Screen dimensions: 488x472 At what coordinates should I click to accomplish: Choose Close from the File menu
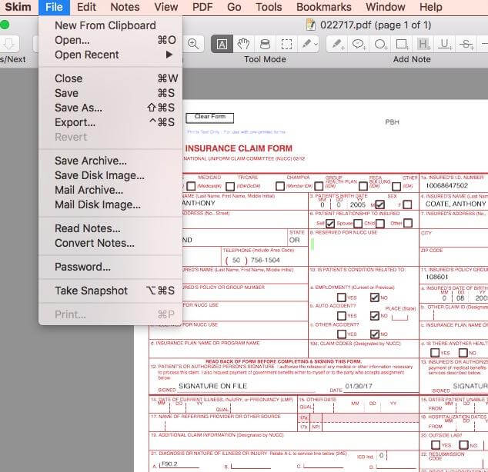coord(111,78)
